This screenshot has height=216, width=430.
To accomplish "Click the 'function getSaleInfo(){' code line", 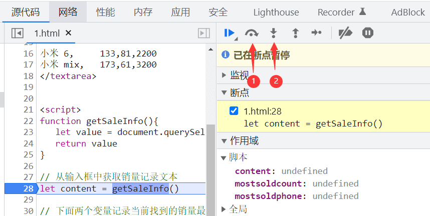I will click(x=99, y=121).
